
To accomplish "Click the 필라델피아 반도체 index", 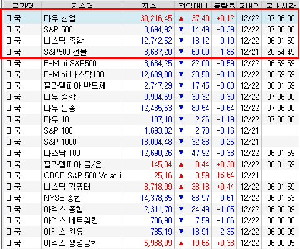I will click(74, 85).
